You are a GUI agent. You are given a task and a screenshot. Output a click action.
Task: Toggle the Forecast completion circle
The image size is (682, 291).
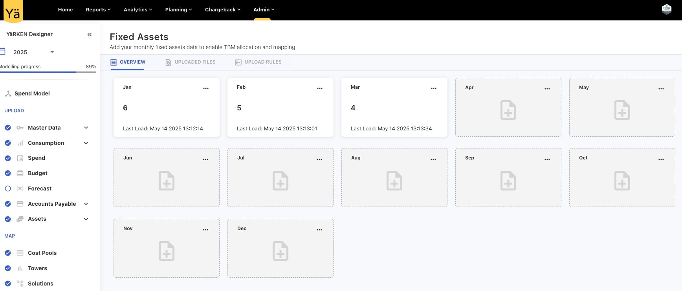point(8,189)
